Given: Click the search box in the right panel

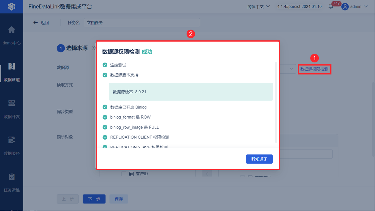Looking at the screenshot, I should [x=306, y=154].
